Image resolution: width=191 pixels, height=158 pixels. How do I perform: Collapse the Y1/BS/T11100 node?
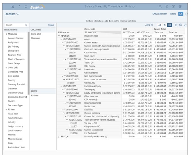click(66, 49)
